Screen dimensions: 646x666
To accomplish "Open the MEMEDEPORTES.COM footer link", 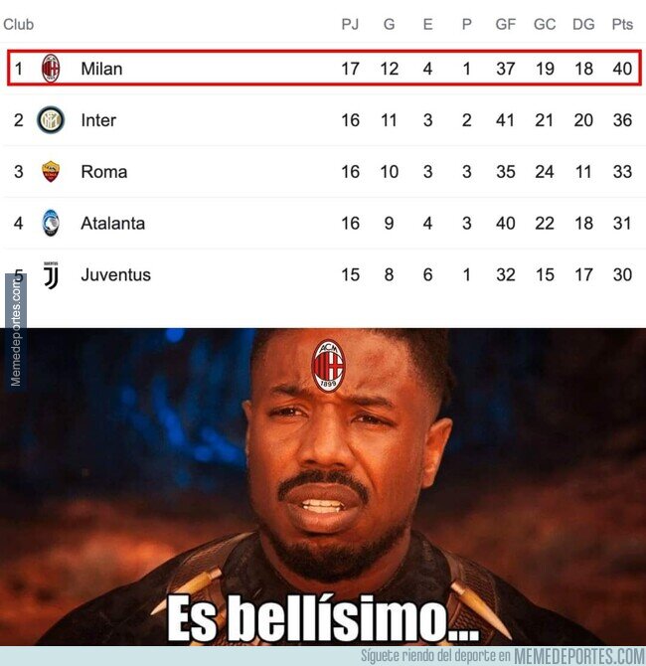I will click(578, 656).
